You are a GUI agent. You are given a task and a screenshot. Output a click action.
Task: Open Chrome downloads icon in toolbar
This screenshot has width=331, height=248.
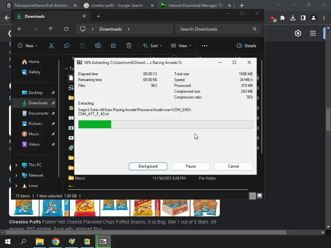293,18
